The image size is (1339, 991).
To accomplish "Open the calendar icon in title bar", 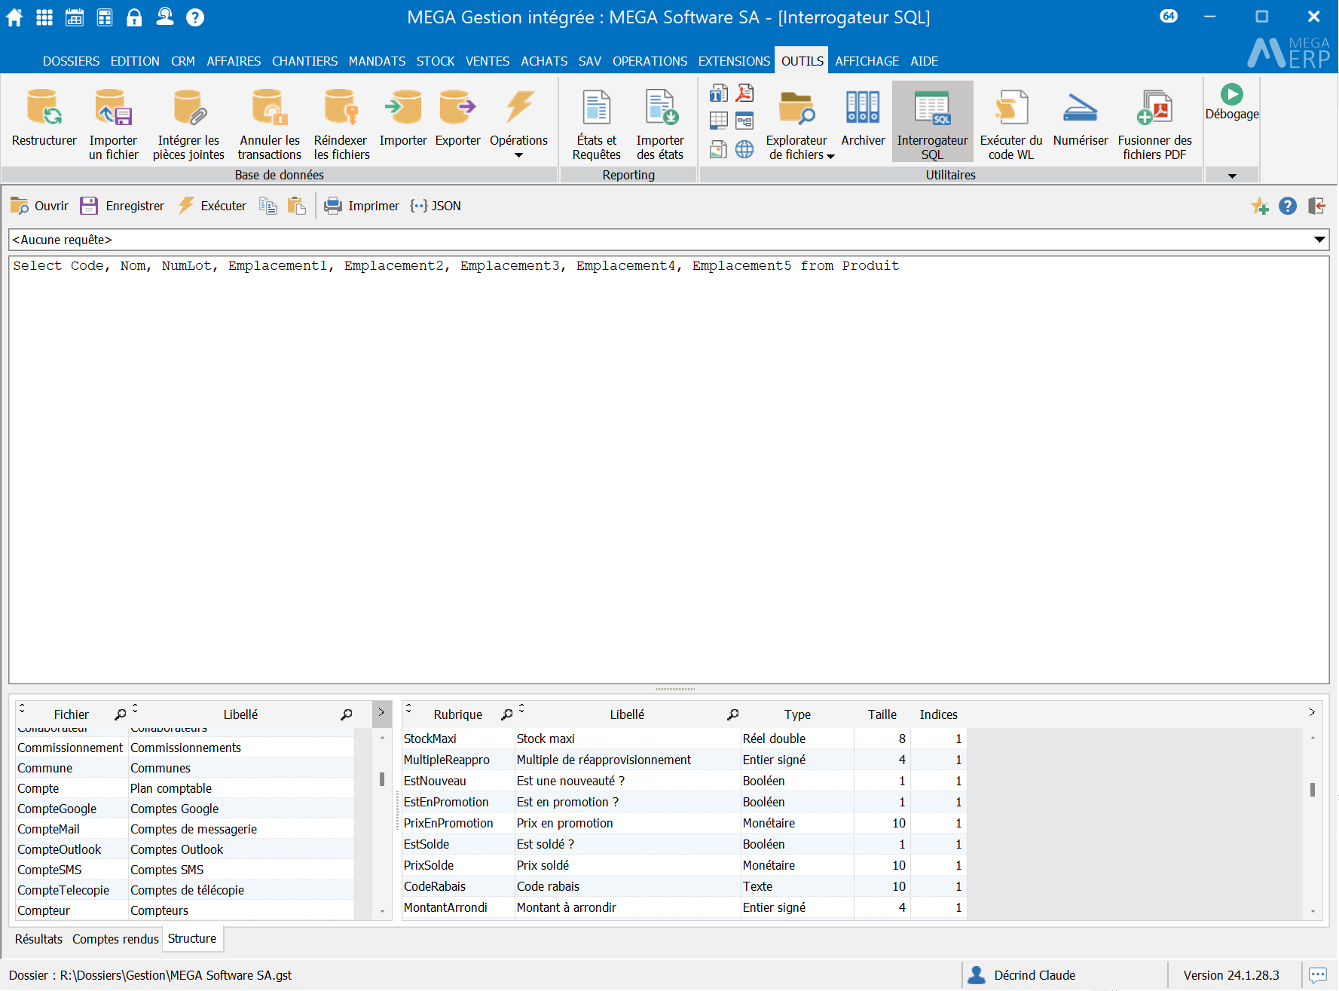I will [x=75, y=17].
